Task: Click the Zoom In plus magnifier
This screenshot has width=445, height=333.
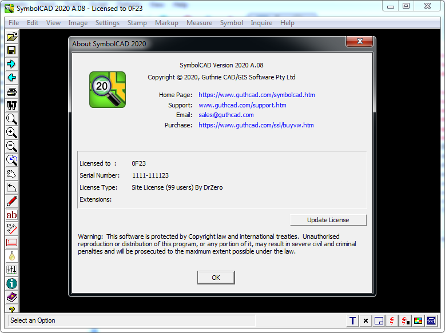Action: click(x=12, y=133)
